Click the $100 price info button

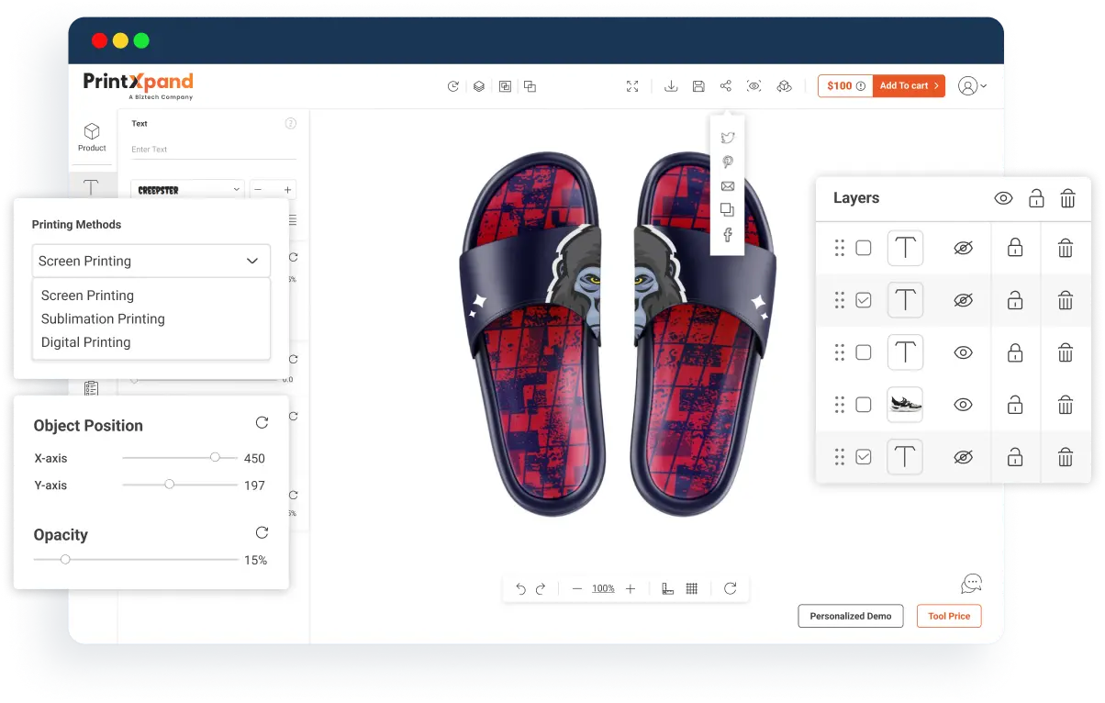point(845,86)
